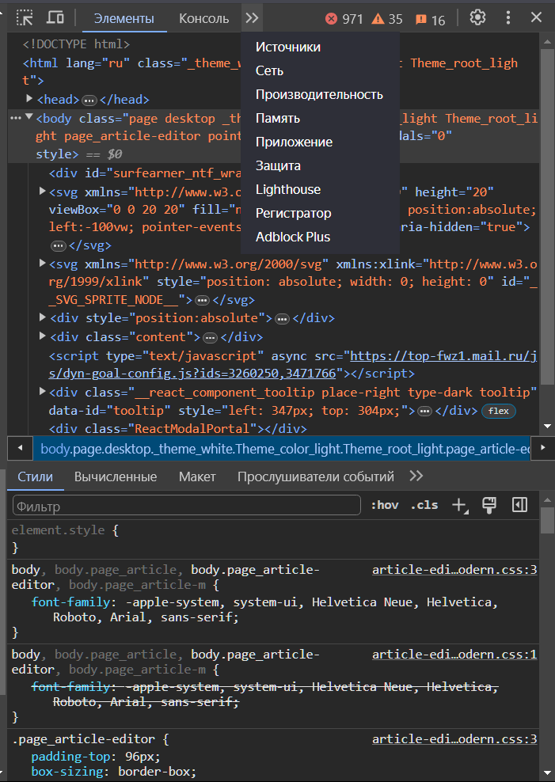The image size is (555, 782).
Task: Activate the element inspector picker icon
Action: [25, 18]
